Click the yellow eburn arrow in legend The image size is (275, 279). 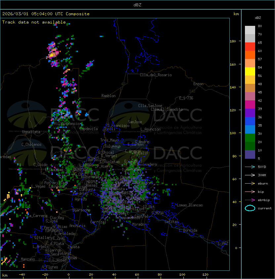(x=250, y=184)
